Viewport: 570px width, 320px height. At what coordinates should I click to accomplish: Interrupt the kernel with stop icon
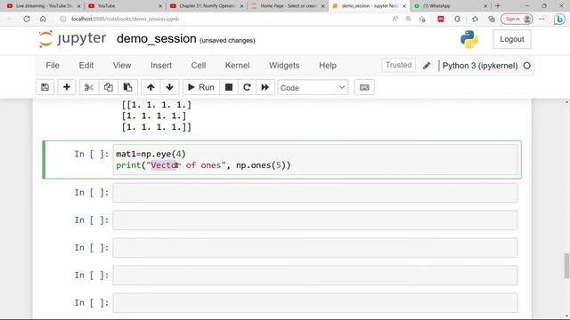(229, 87)
